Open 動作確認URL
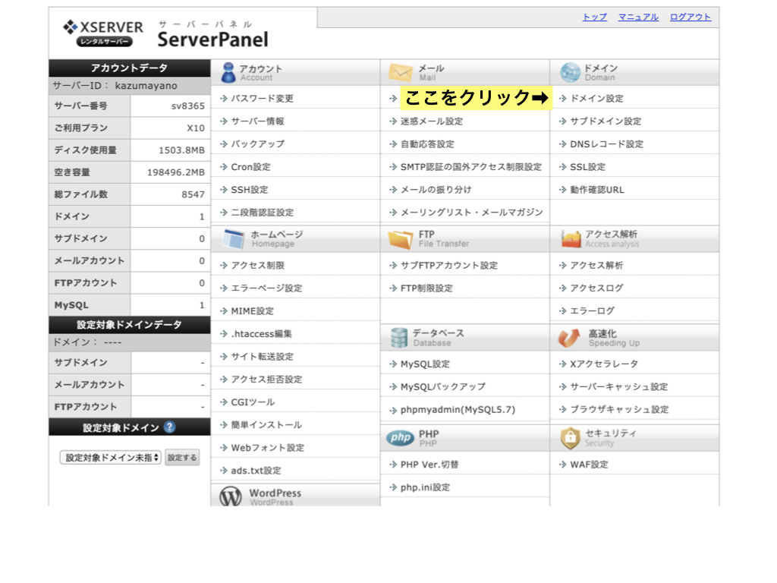The width and height of the screenshot is (777, 583). tap(597, 190)
